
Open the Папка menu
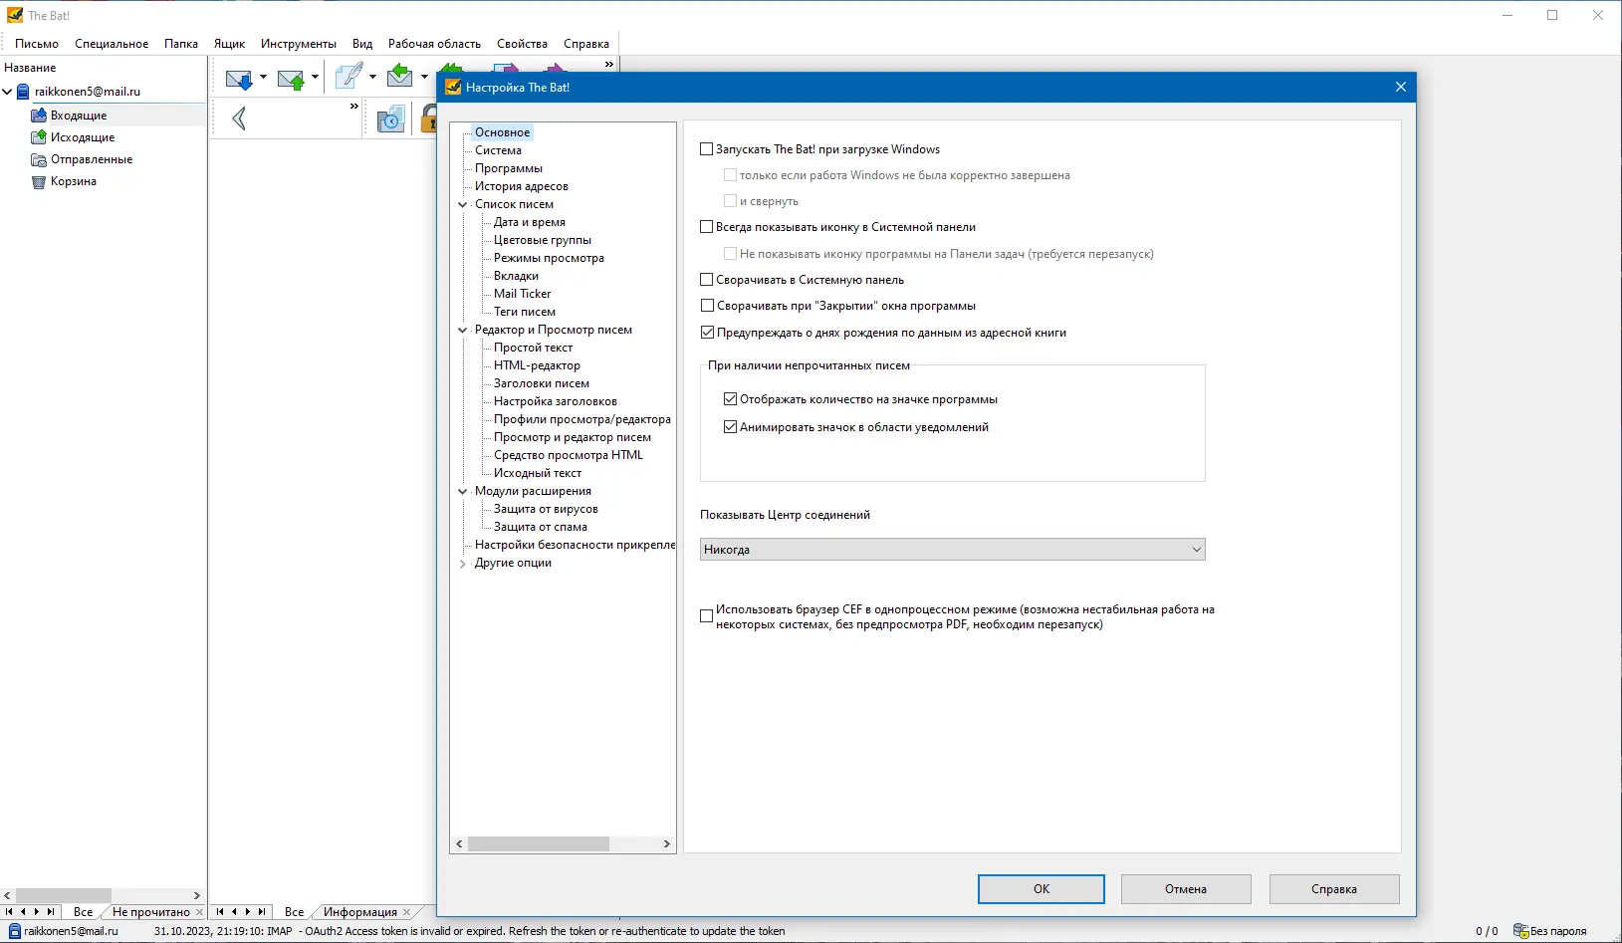(181, 44)
